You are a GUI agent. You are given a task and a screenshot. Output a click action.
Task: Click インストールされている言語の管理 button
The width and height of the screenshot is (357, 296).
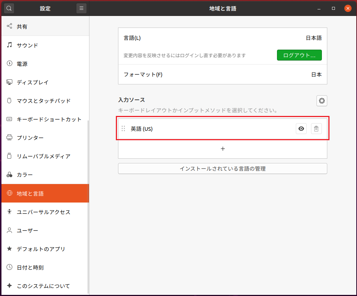pyautogui.click(x=223, y=168)
